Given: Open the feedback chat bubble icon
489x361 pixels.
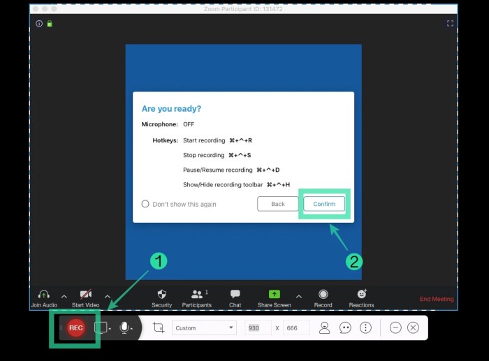Looking at the screenshot, I should point(345,327).
